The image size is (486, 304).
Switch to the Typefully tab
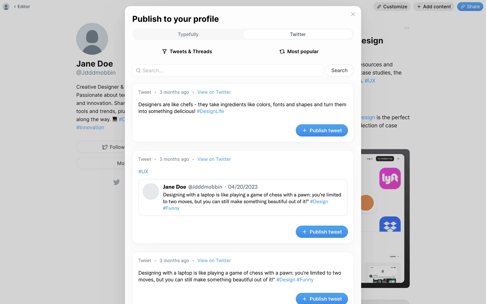coord(188,34)
